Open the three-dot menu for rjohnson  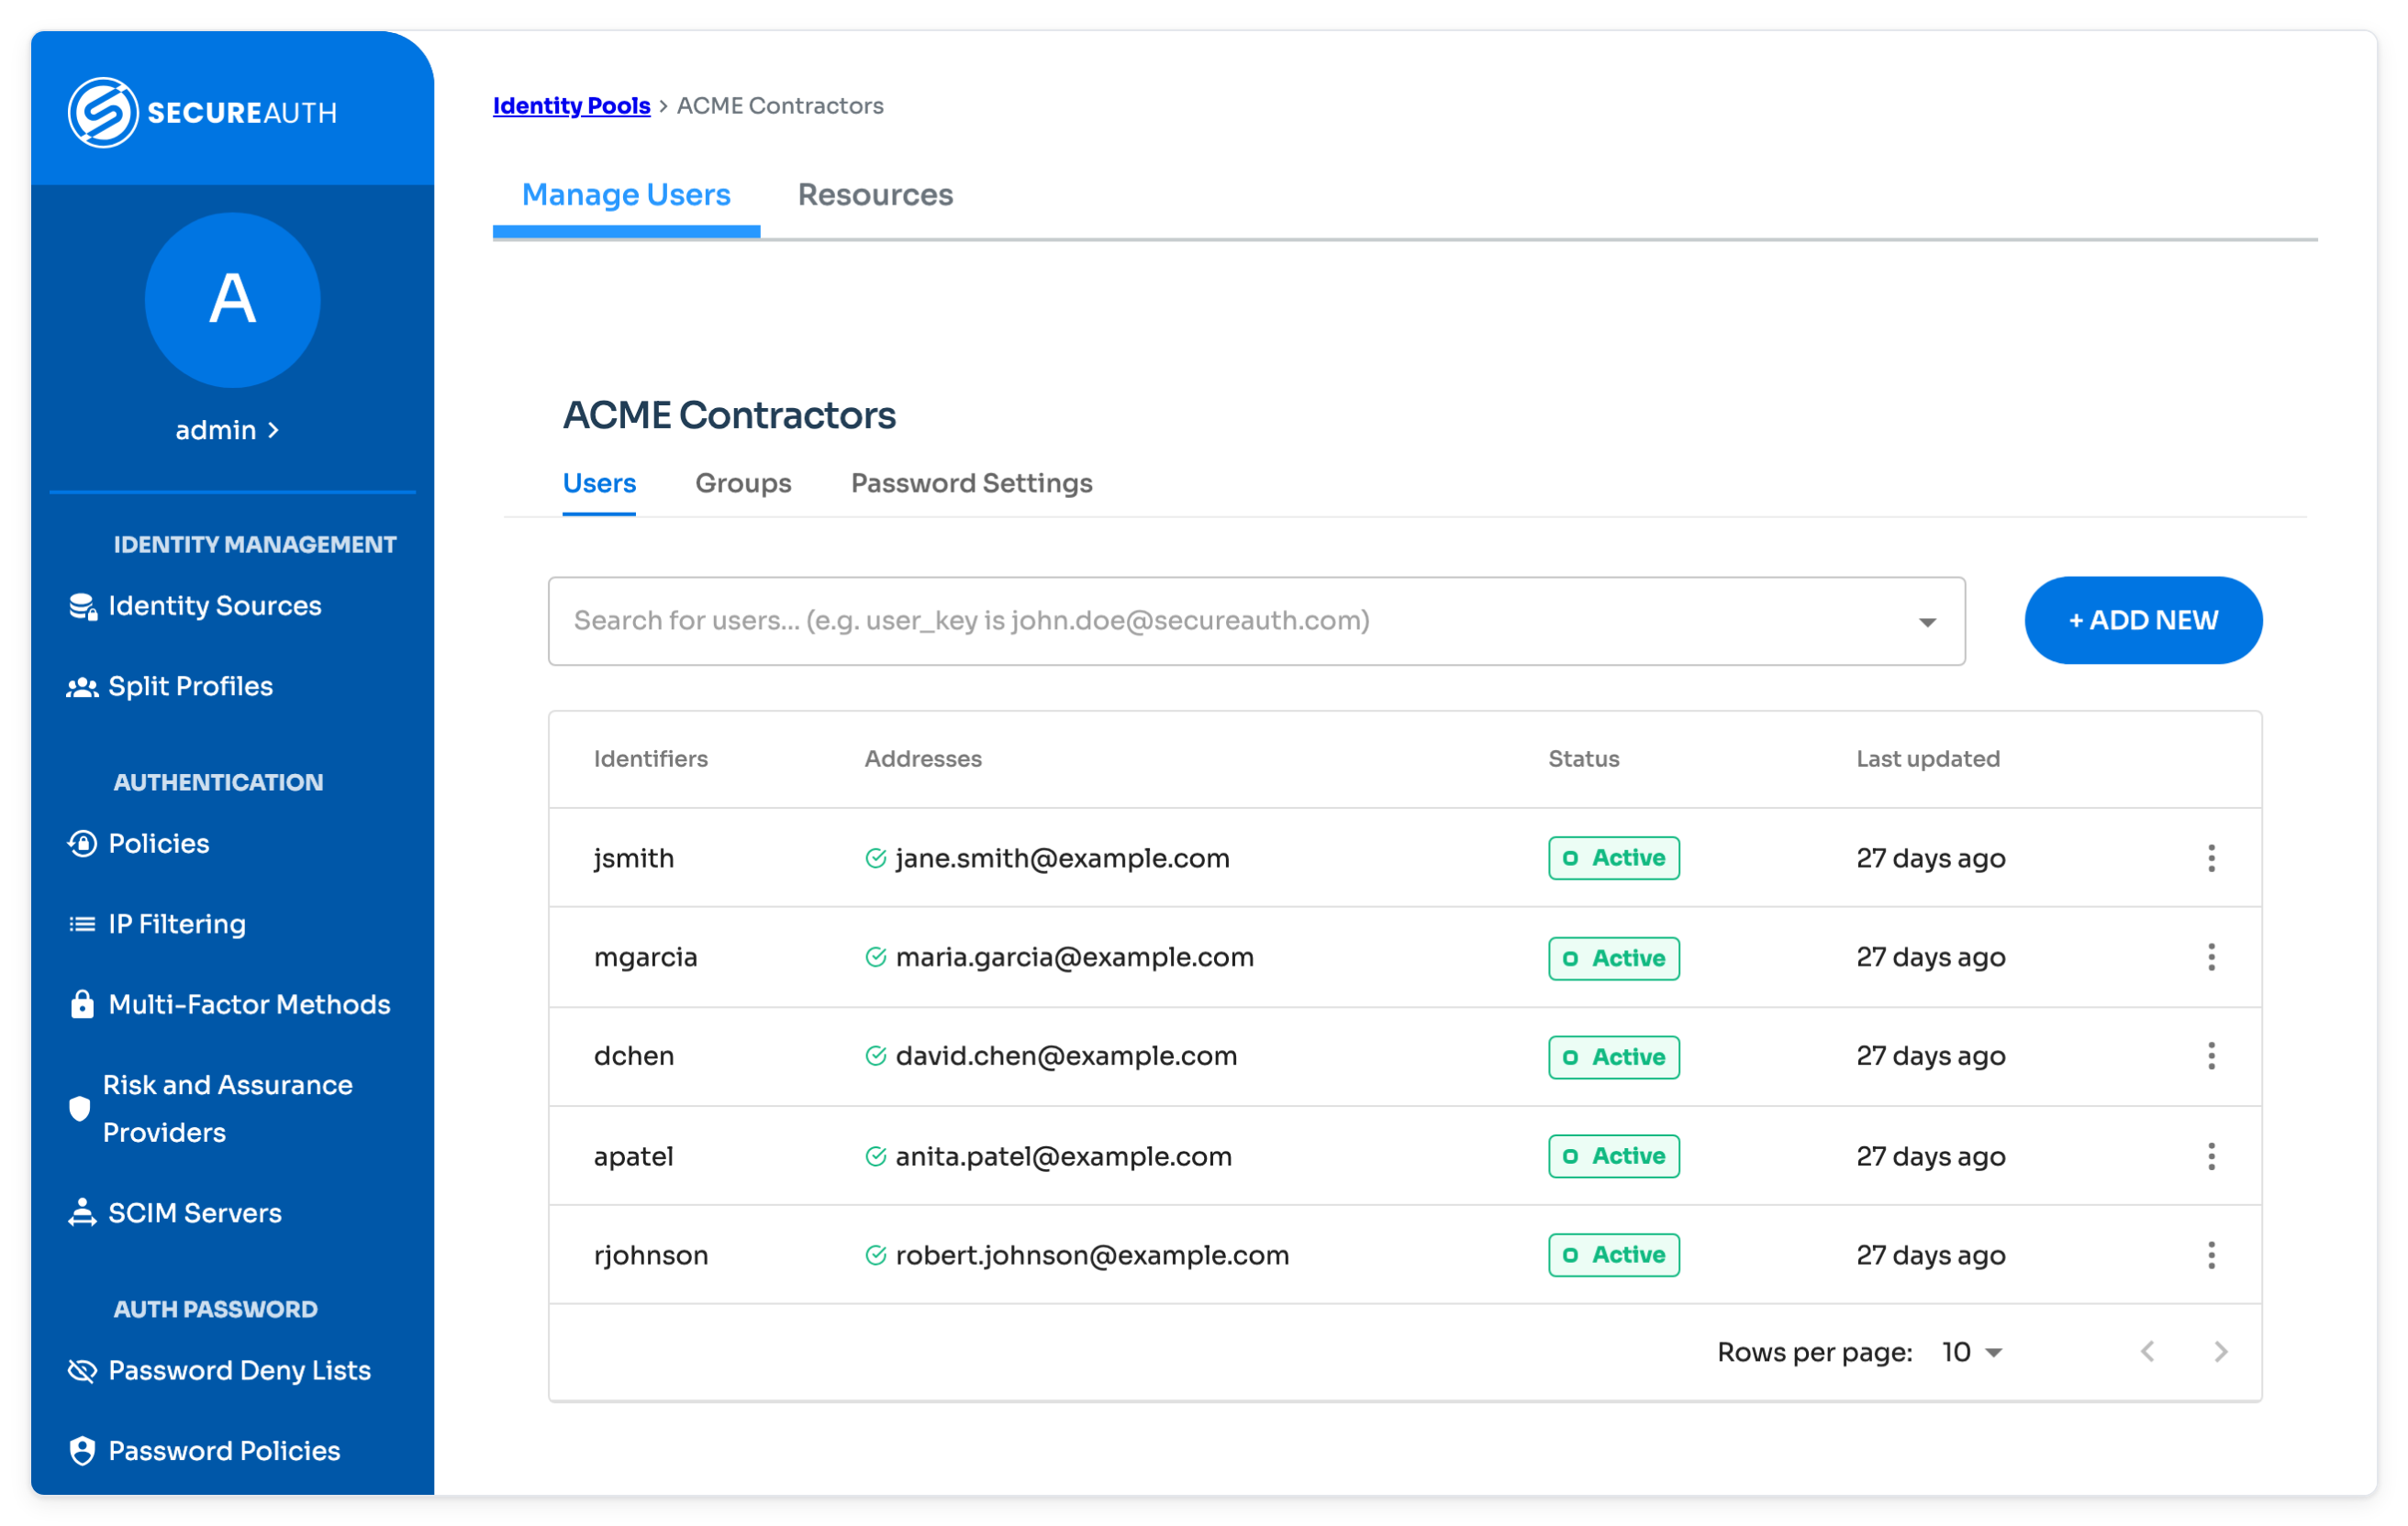pos(2211,1255)
